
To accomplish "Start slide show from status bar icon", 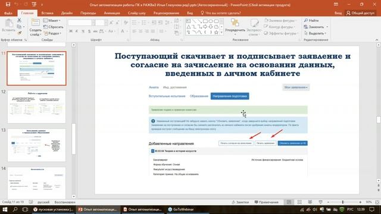I will coord(321,202).
